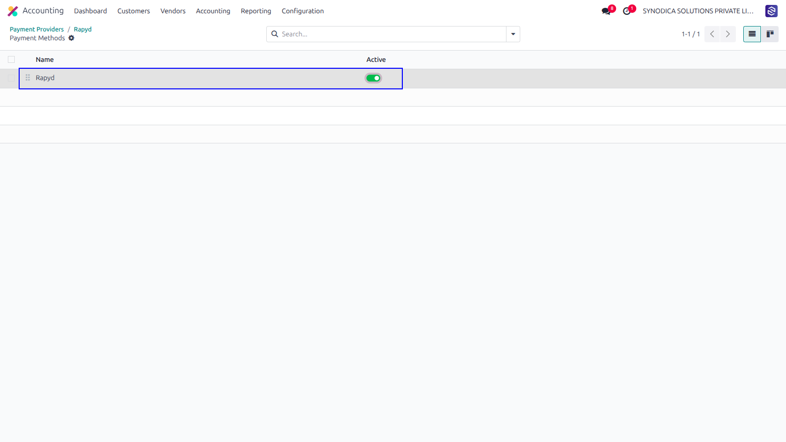Screen dimensions: 786x442
Task: Open the user avatar menu
Action: point(771,11)
